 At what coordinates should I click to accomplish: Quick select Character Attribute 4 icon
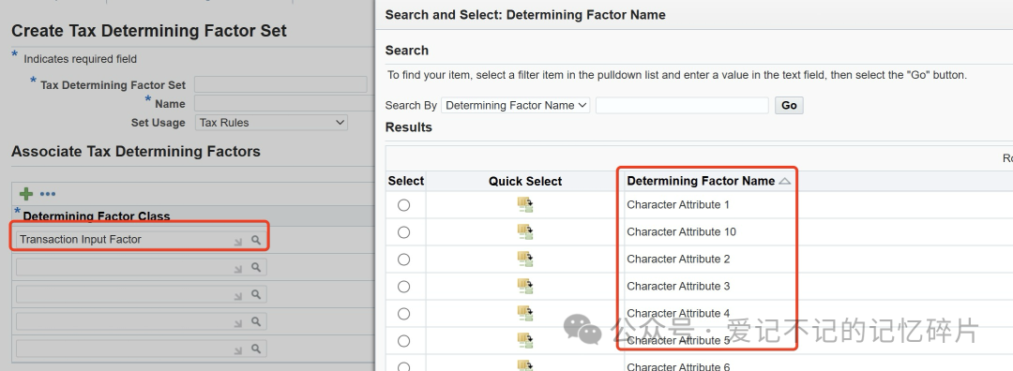(525, 314)
